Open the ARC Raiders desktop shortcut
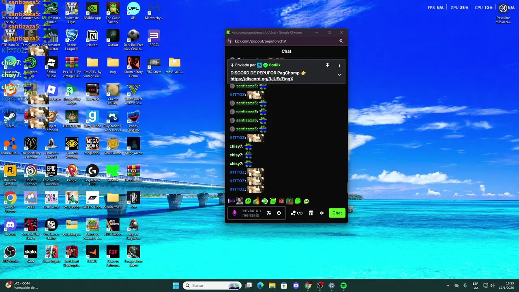519x292 pixels. point(113,227)
